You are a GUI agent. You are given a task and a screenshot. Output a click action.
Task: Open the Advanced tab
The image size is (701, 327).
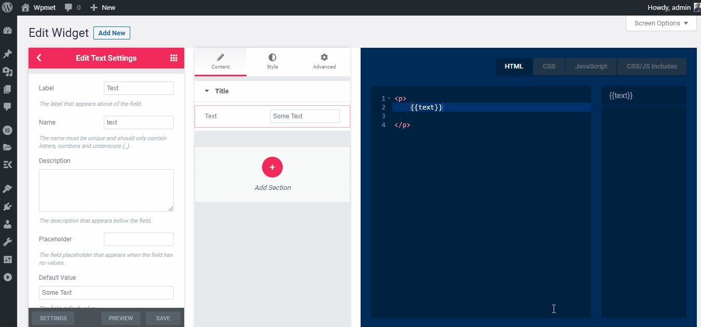tap(324, 62)
